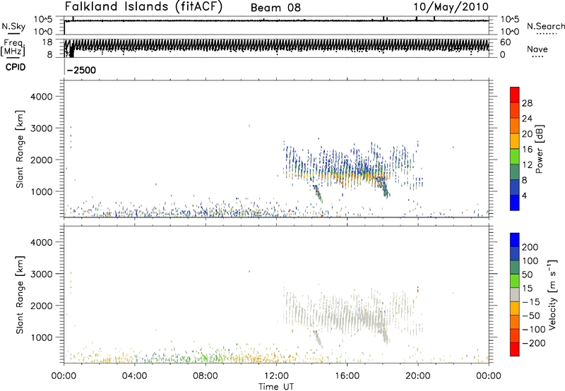This screenshot has height=391, width=565.
Task: Click the 'Beam 08' label
Action: point(275,8)
